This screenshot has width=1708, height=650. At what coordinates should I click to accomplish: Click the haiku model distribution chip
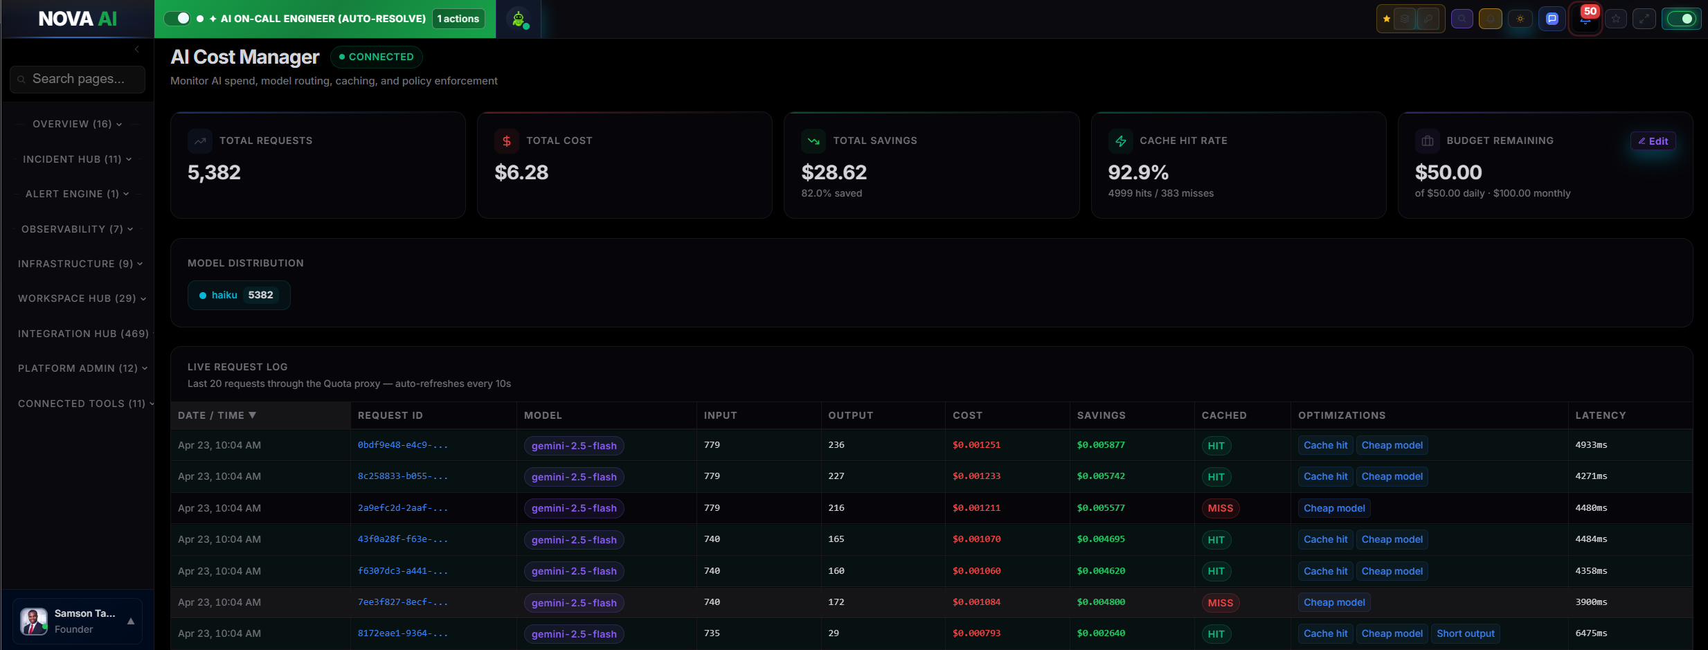pyautogui.click(x=238, y=295)
